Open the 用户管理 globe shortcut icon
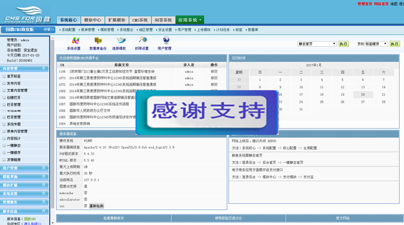404x225 pixels. tap(165, 44)
